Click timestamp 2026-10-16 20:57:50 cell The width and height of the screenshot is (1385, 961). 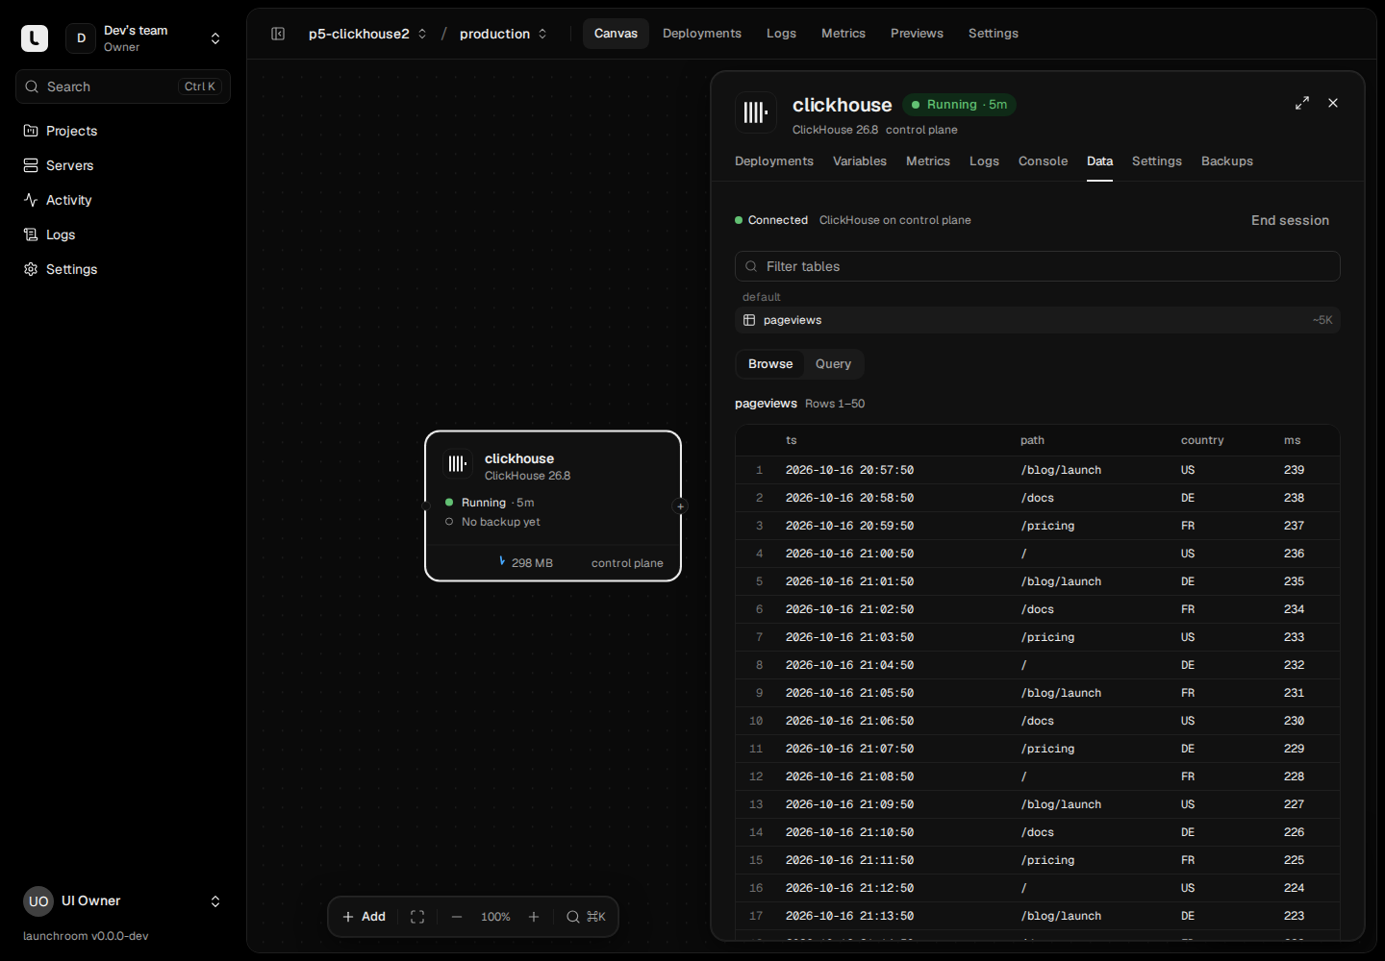(x=849, y=470)
